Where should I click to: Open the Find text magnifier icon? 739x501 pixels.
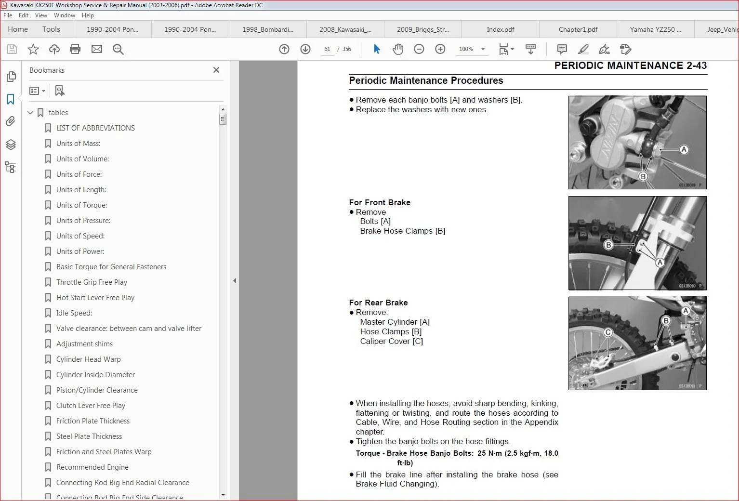point(118,49)
